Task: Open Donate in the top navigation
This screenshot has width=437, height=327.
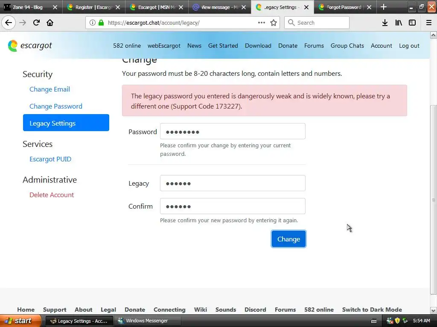Action: (x=288, y=46)
